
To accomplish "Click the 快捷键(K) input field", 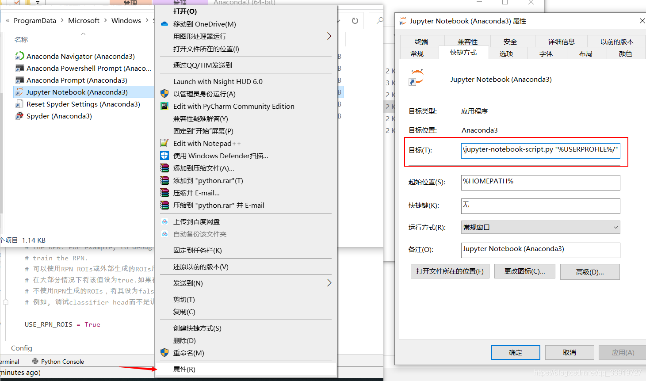I will [x=540, y=206].
